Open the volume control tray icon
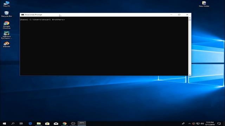This screenshot has width=225, height=126. click(202, 124)
